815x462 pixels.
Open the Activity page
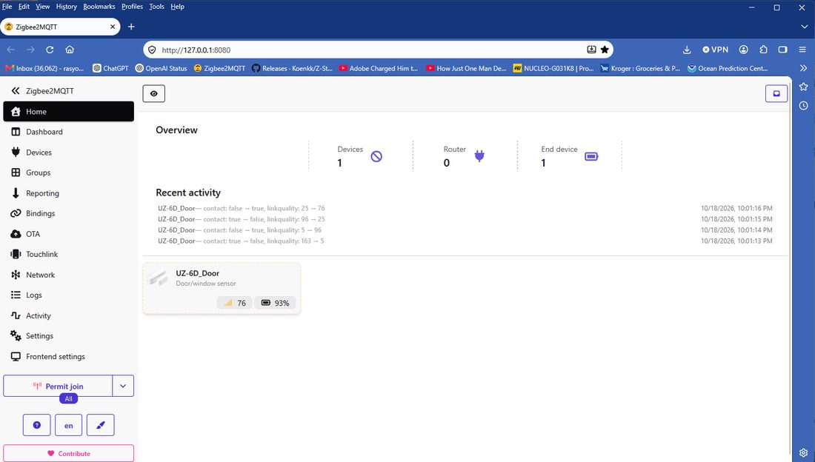coord(69,315)
